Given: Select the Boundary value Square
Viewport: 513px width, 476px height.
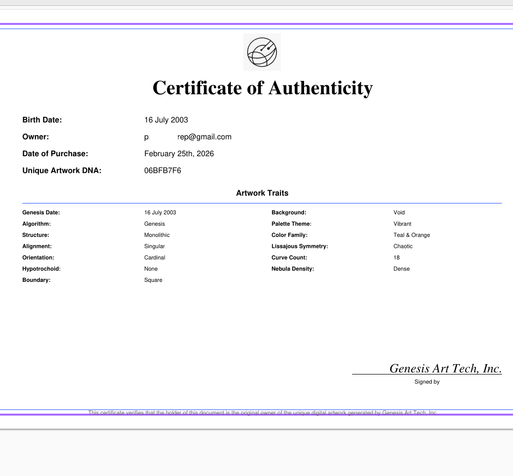Looking at the screenshot, I should (x=153, y=280).
